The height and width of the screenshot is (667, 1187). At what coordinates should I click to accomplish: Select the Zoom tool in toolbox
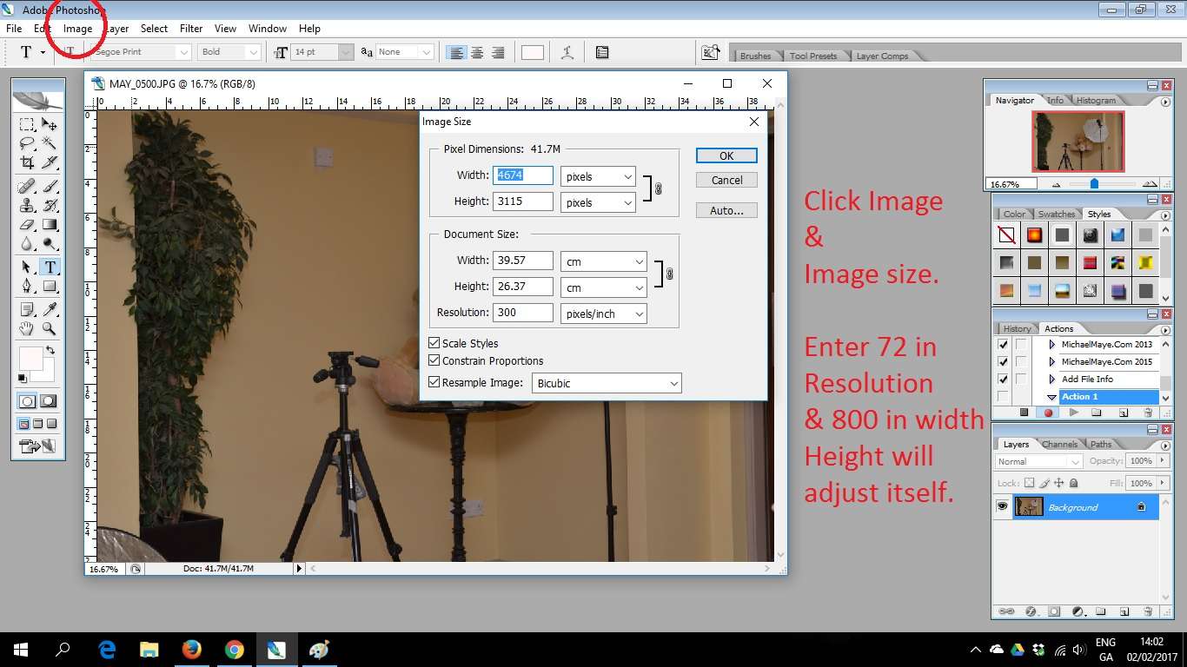pos(50,328)
